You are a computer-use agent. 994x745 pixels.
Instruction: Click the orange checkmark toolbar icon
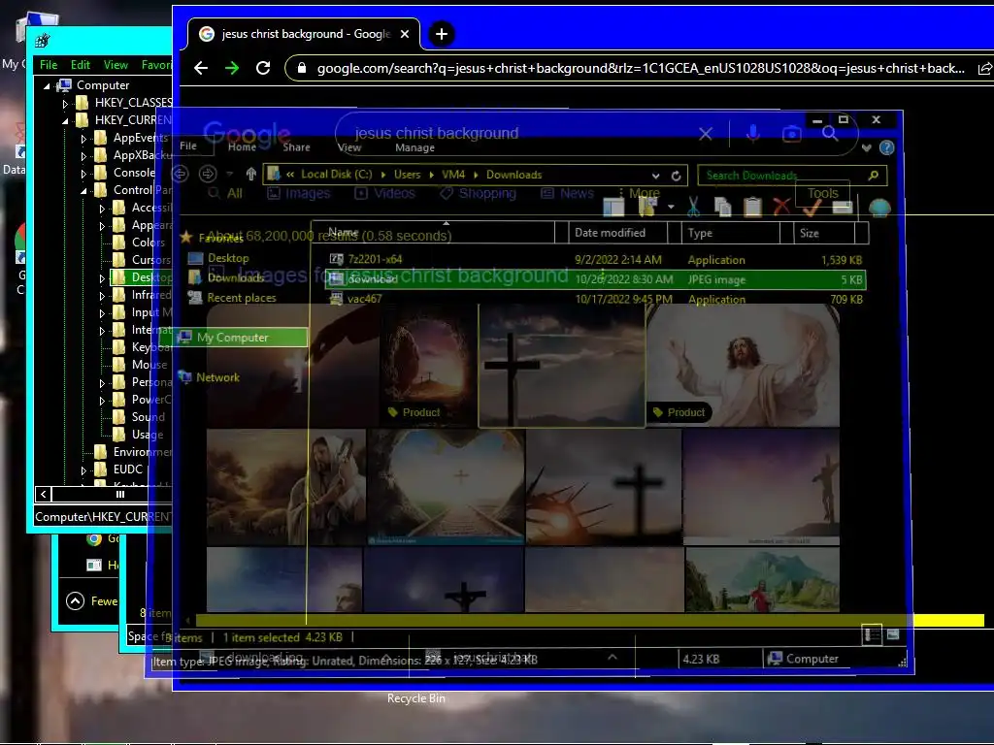[812, 207]
